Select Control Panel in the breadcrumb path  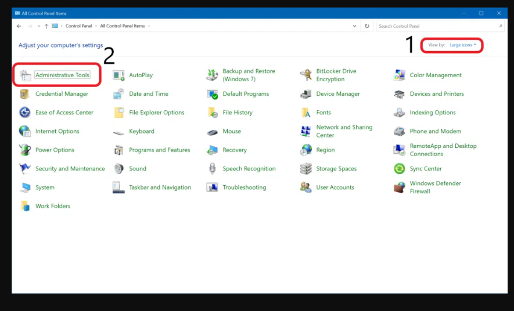tap(79, 26)
